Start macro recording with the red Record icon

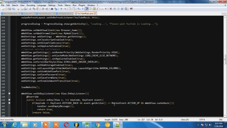coord(111,9)
